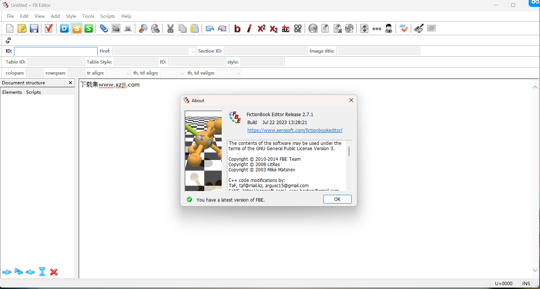Click the person silhouette toolbar icon

[x=389, y=28]
